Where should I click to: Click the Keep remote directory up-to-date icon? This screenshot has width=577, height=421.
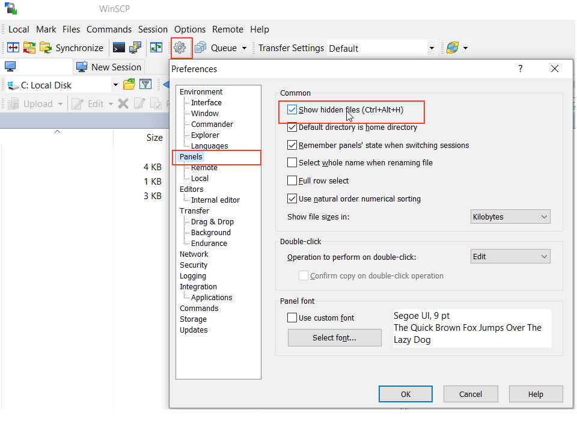(156, 48)
